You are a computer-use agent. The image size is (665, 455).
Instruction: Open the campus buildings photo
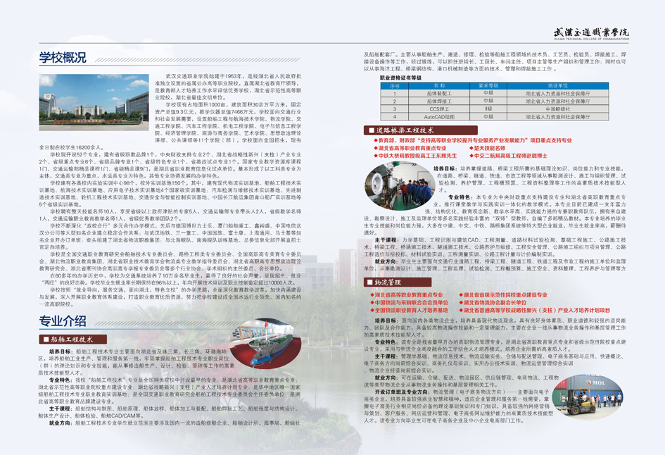point(94,102)
